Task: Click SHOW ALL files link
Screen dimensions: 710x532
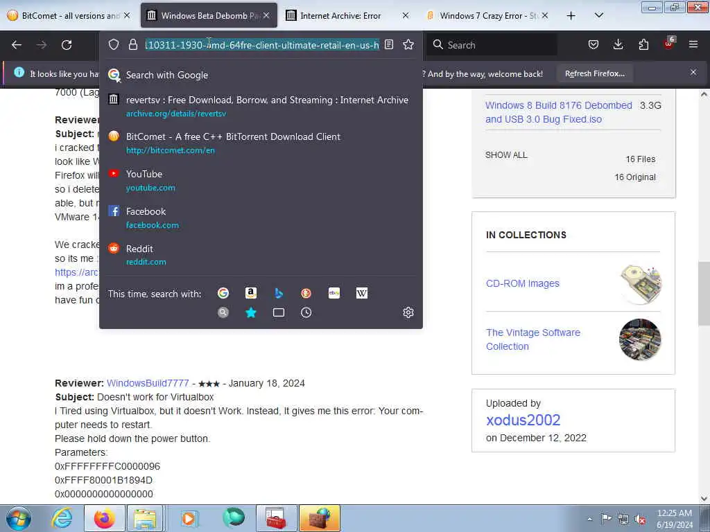Action: point(506,154)
